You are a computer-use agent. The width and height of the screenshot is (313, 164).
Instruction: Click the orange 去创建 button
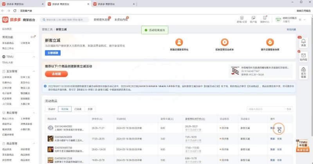[56, 74]
